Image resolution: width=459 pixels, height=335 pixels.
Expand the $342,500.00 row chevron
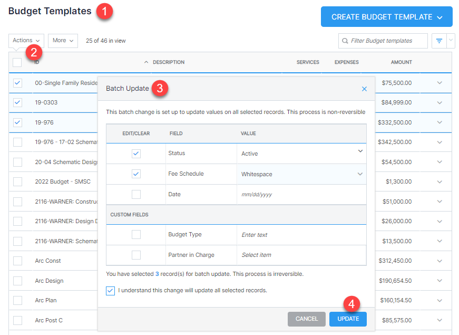440,142
